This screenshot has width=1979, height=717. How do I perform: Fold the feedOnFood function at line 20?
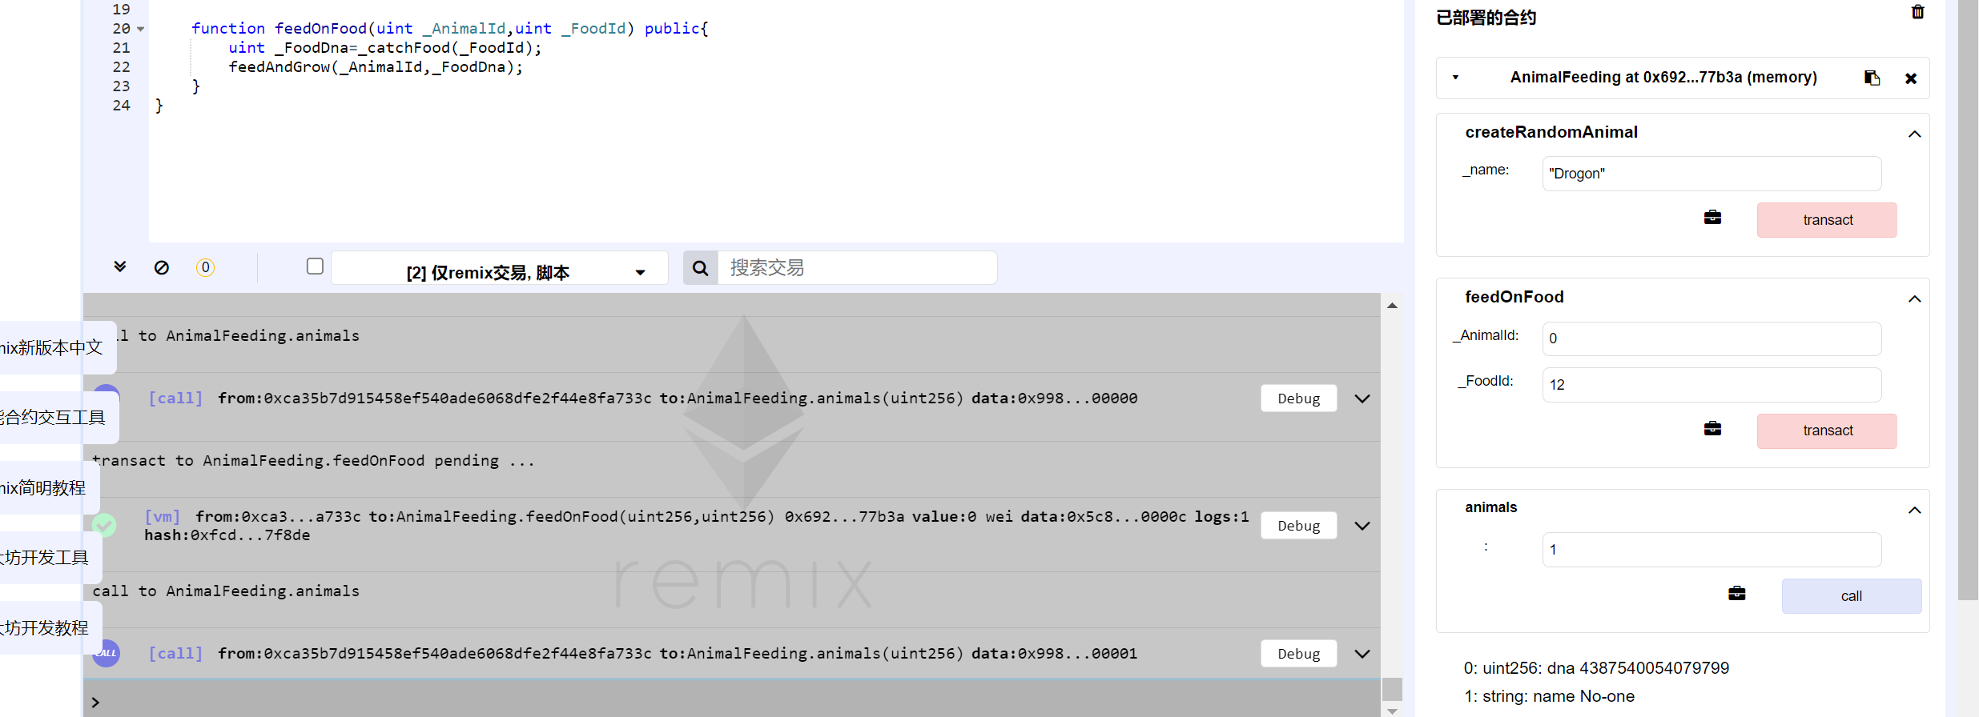tap(141, 30)
